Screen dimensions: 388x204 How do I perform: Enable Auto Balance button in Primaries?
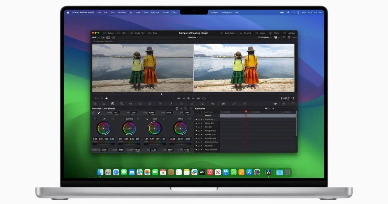coord(94,113)
